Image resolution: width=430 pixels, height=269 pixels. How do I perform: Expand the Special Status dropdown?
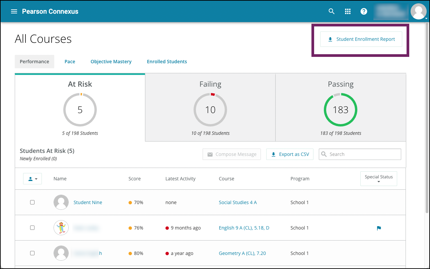pos(378,179)
